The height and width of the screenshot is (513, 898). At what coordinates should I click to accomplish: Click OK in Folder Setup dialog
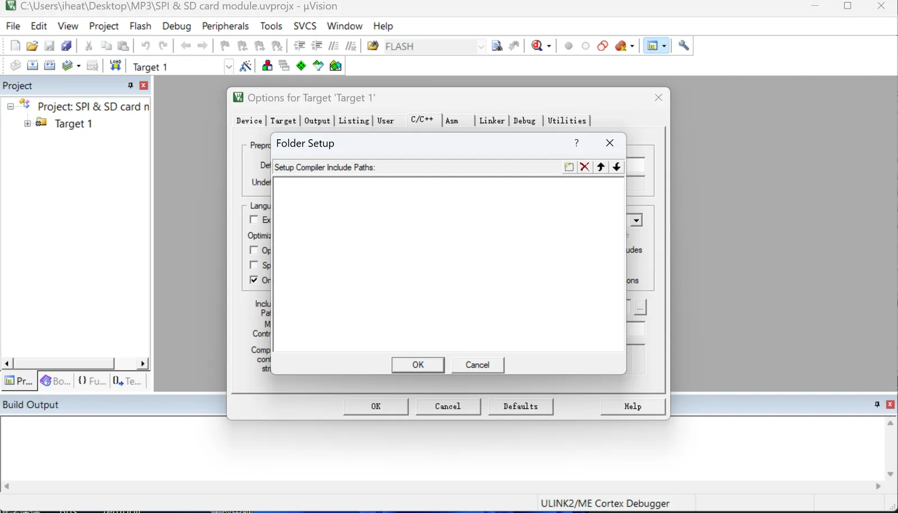[x=418, y=365]
